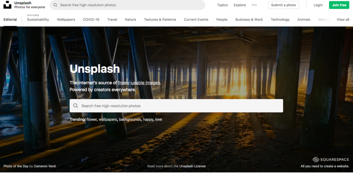Open the Explore menu

(x=240, y=5)
